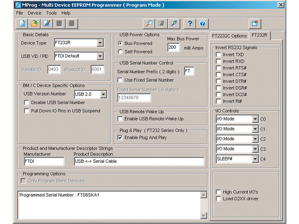This screenshot has height=224, width=299.
Task: Enable Invert DSR# checkbox
Action: (218, 88)
